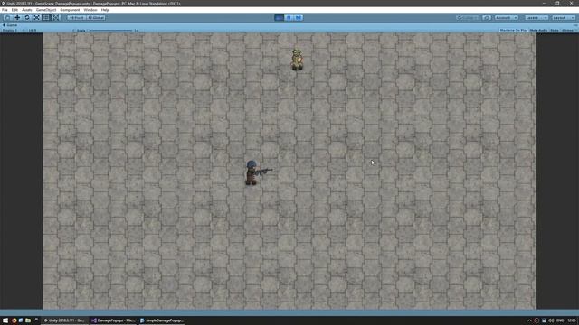Pause the running game
This screenshot has height=325, width=579.
tap(289, 18)
